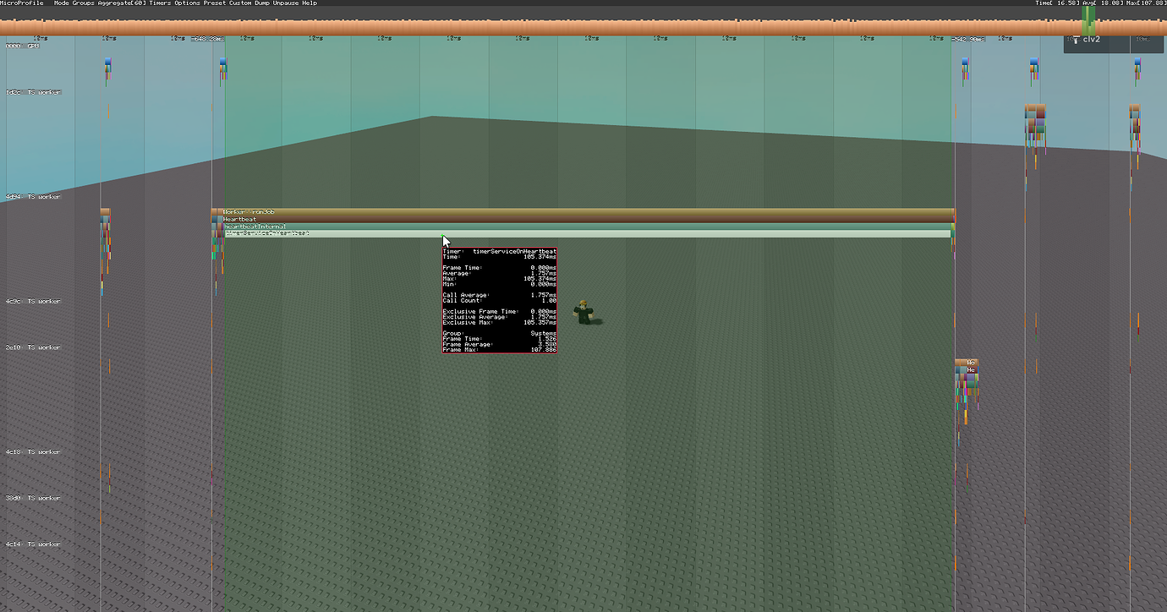Open the Mode menu
This screenshot has height=612, width=1167.
[x=62, y=3]
